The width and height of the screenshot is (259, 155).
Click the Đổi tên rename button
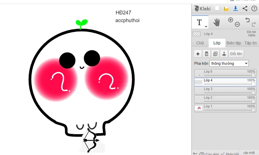coord(236,54)
